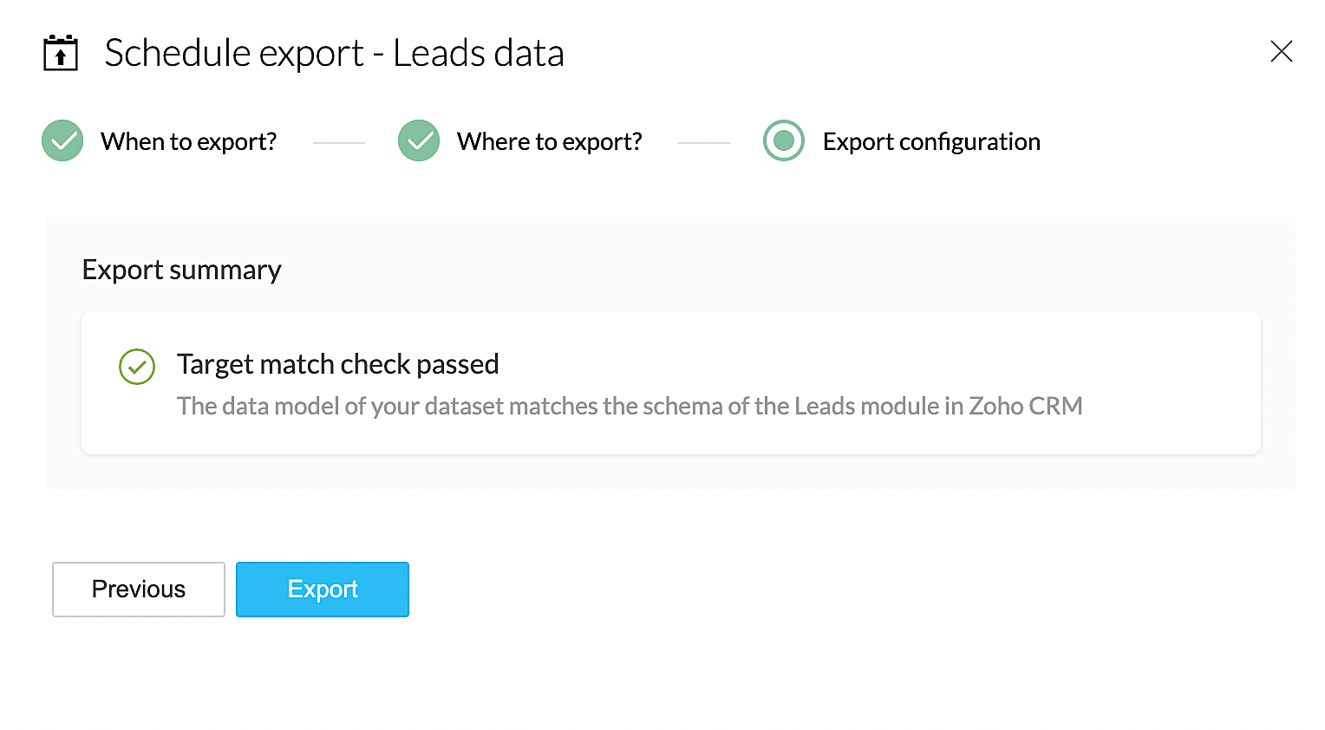Select the Export configuration step indicator circle
The height and width of the screenshot is (730, 1325).
784,140
